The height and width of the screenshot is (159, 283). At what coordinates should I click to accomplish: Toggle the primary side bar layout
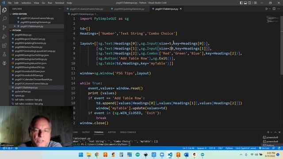[241, 3]
